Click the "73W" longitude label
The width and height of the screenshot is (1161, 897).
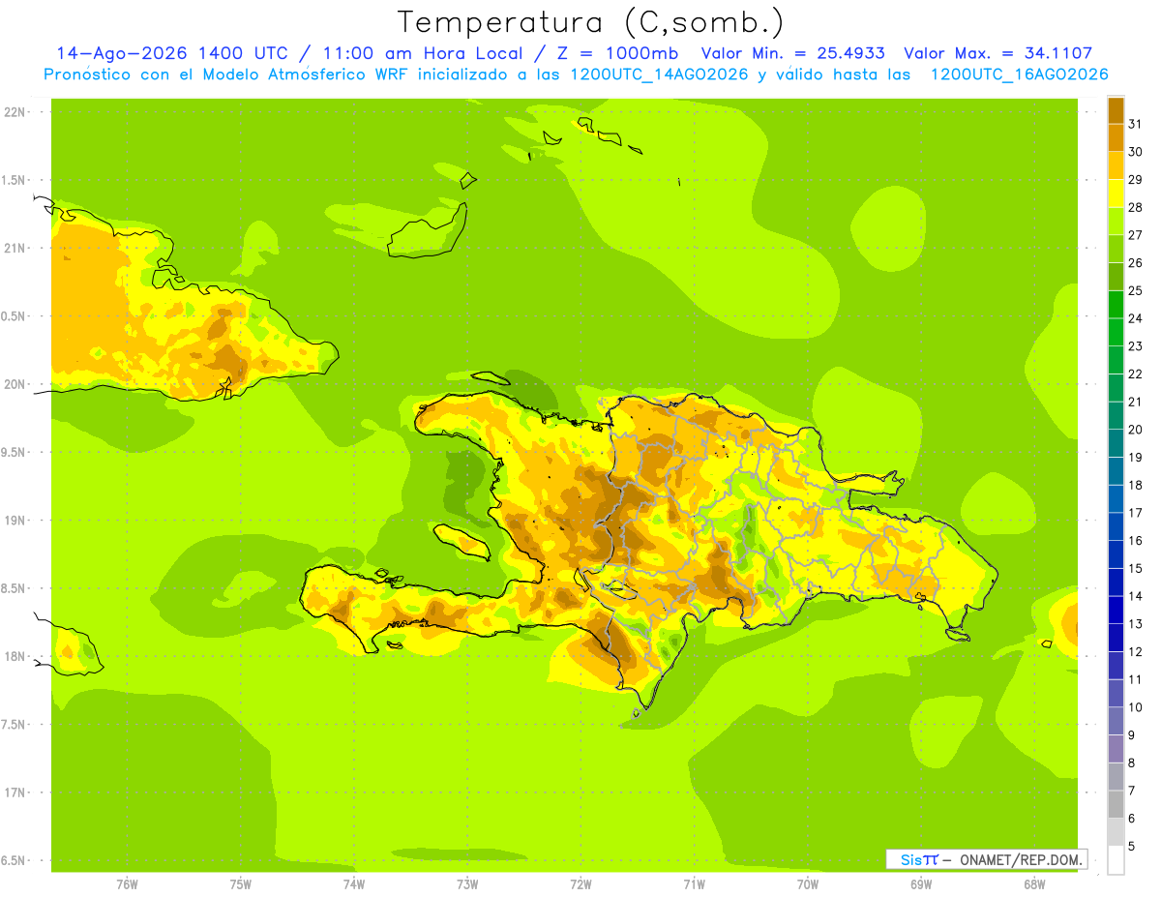467,883
